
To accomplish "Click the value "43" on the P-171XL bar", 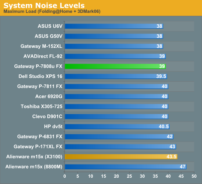I will [172, 147].
